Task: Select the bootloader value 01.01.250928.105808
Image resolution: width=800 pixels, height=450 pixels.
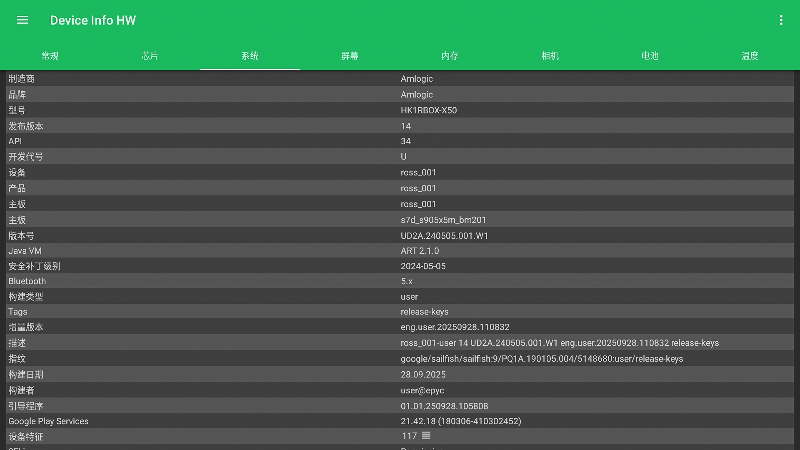Action: coord(445,406)
